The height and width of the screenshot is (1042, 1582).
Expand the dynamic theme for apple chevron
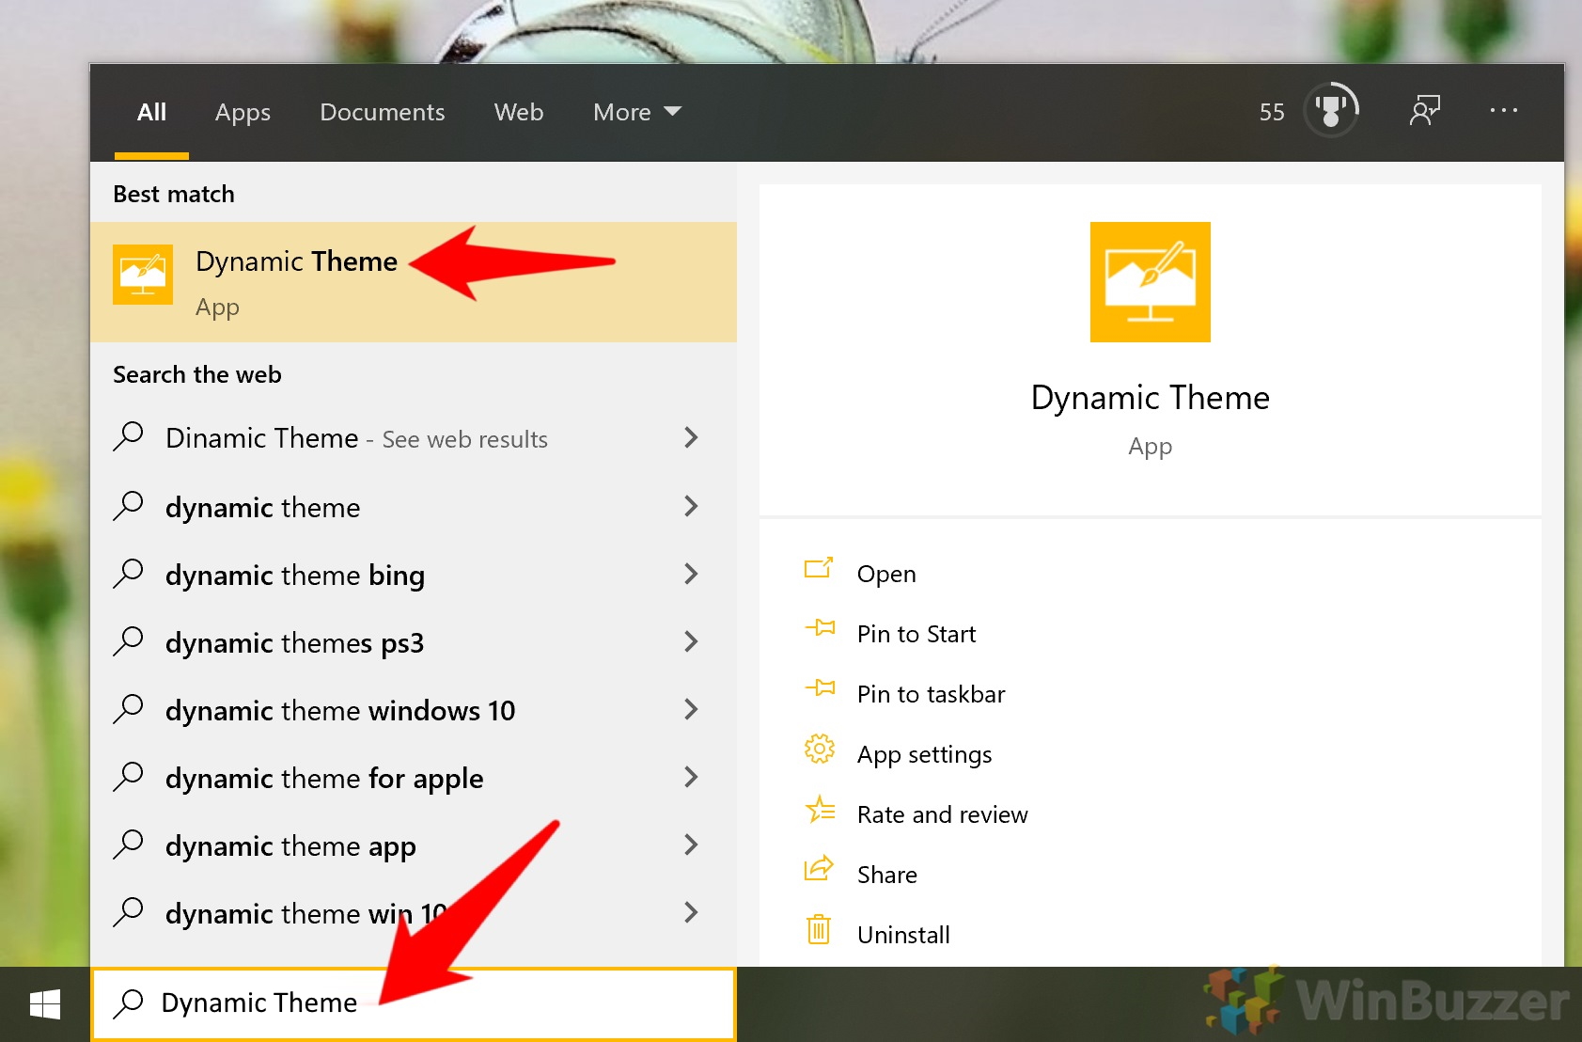pyautogui.click(x=691, y=777)
